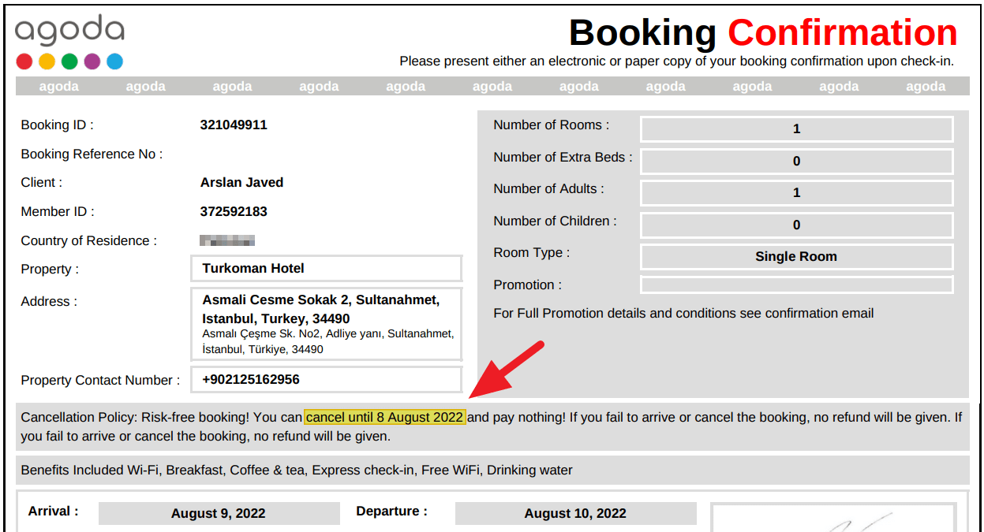Click the Number of Adults value box

tap(796, 192)
